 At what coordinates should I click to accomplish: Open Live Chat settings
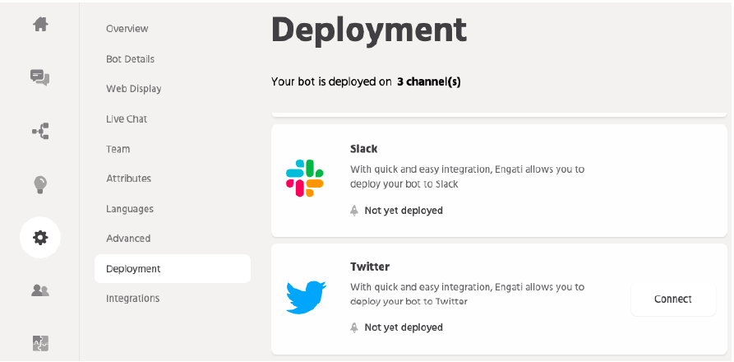127,119
